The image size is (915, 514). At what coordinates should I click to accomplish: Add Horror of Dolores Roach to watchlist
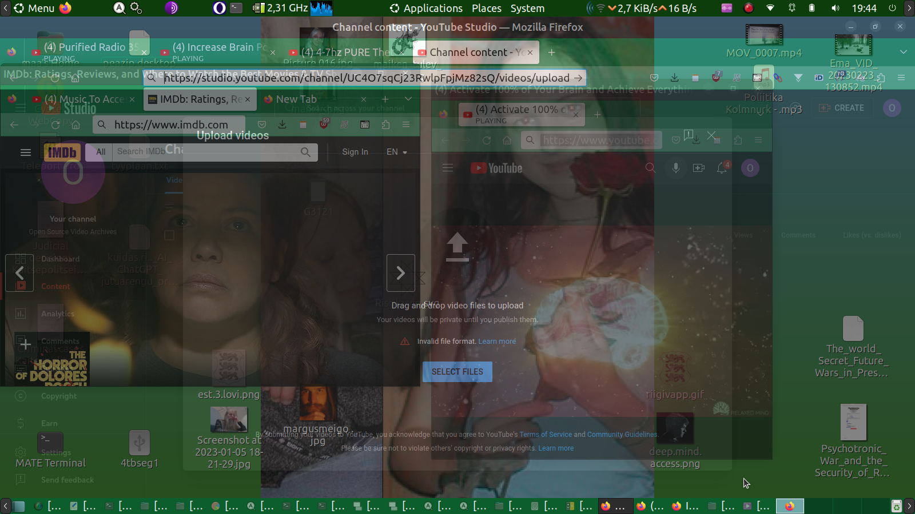[x=26, y=343]
